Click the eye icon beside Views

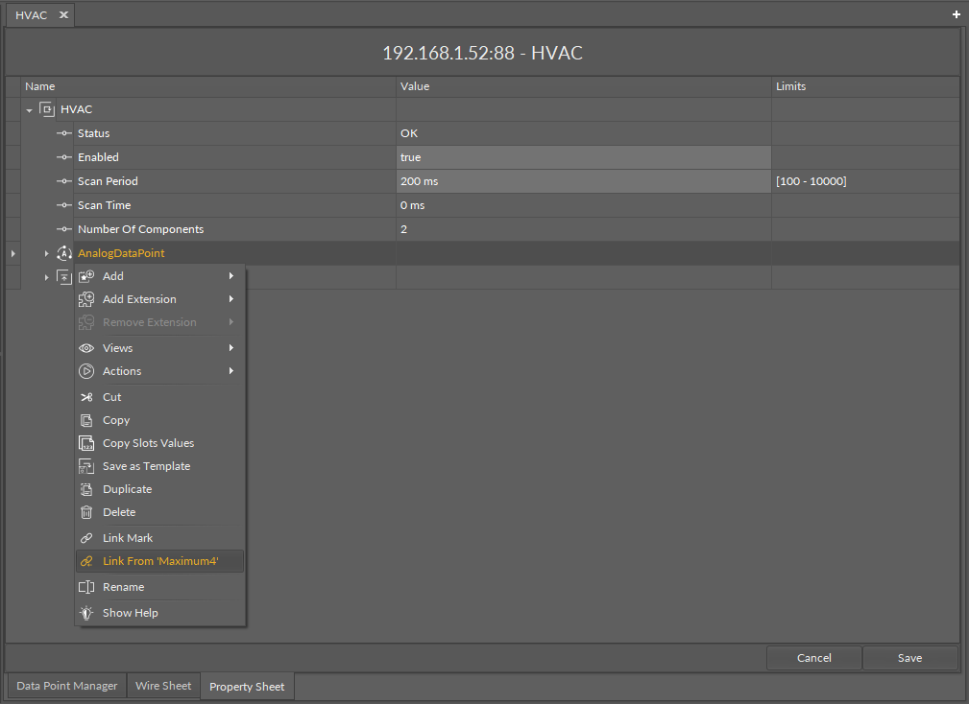(86, 348)
